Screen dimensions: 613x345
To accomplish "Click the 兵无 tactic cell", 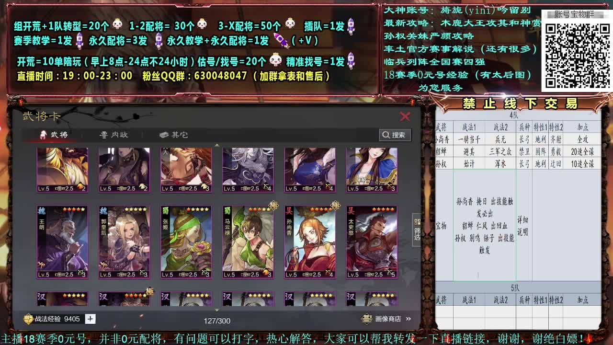I will [x=500, y=139].
